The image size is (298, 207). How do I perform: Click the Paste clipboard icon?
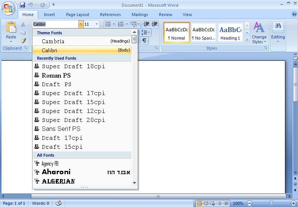click(11, 27)
